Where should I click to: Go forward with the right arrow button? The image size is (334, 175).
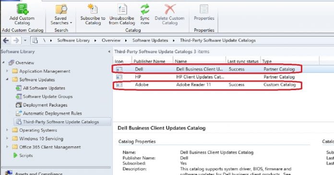(16, 40)
